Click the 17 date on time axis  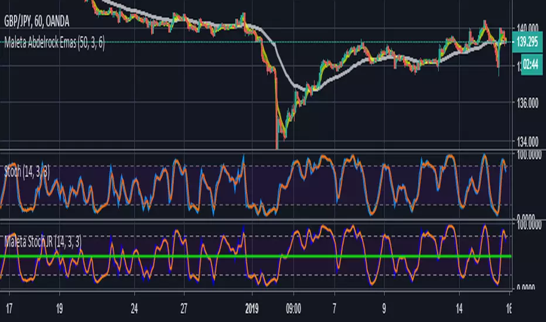click(x=9, y=309)
